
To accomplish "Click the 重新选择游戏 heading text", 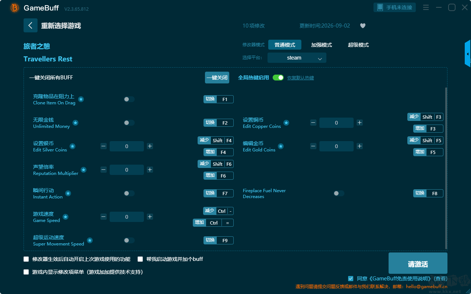I will tap(61, 26).
